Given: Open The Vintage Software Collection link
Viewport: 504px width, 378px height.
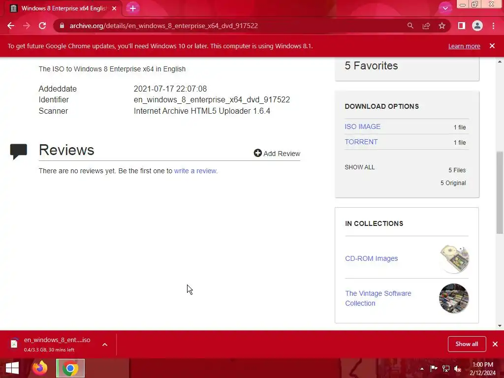Looking at the screenshot, I should tap(378, 298).
